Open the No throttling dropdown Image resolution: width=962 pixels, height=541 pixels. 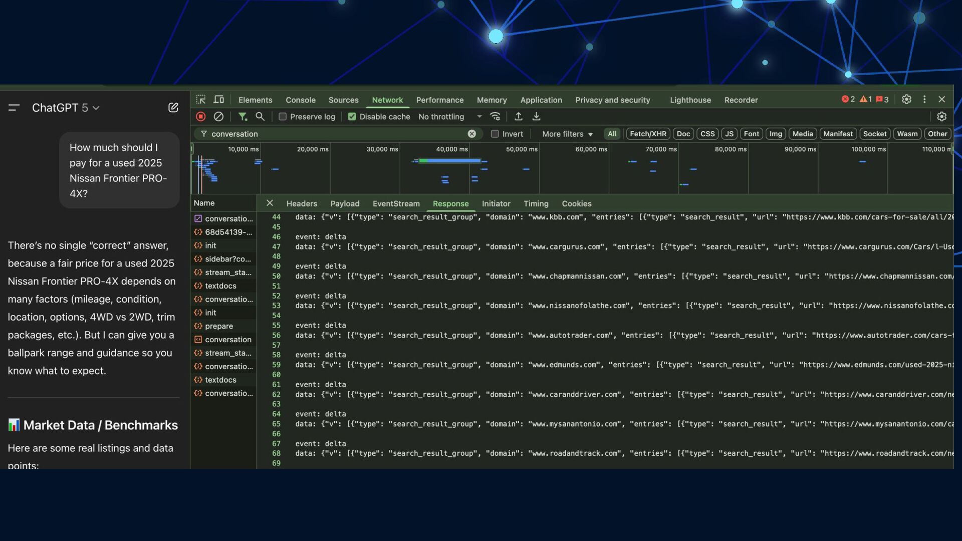[x=450, y=117]
